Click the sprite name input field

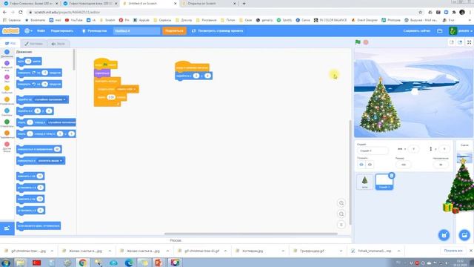pos(373,151)
